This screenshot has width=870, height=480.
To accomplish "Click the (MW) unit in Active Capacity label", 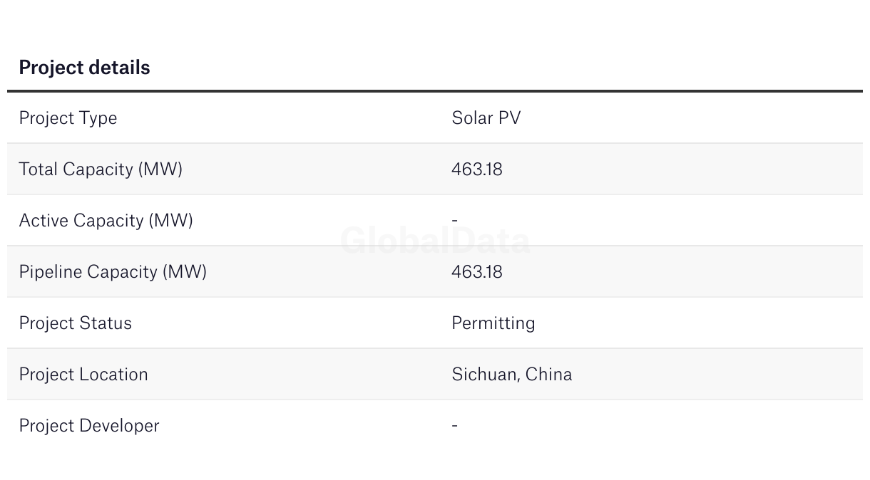I will pyautogui.click(x=171, y=221).
